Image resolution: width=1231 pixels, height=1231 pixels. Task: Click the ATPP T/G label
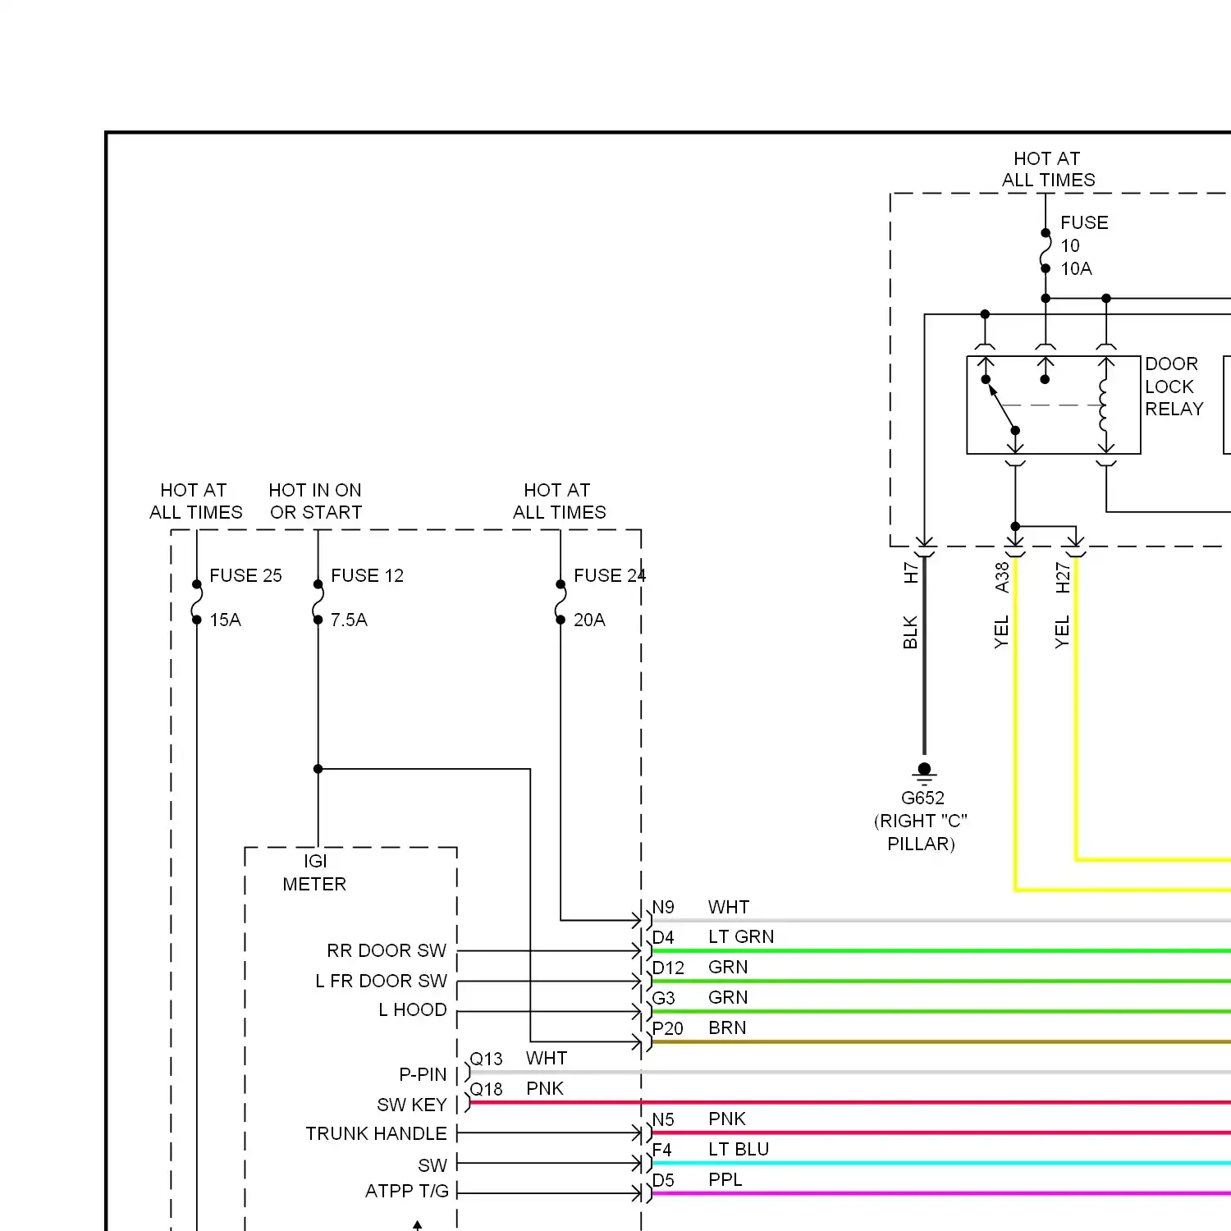[407, 1191]
